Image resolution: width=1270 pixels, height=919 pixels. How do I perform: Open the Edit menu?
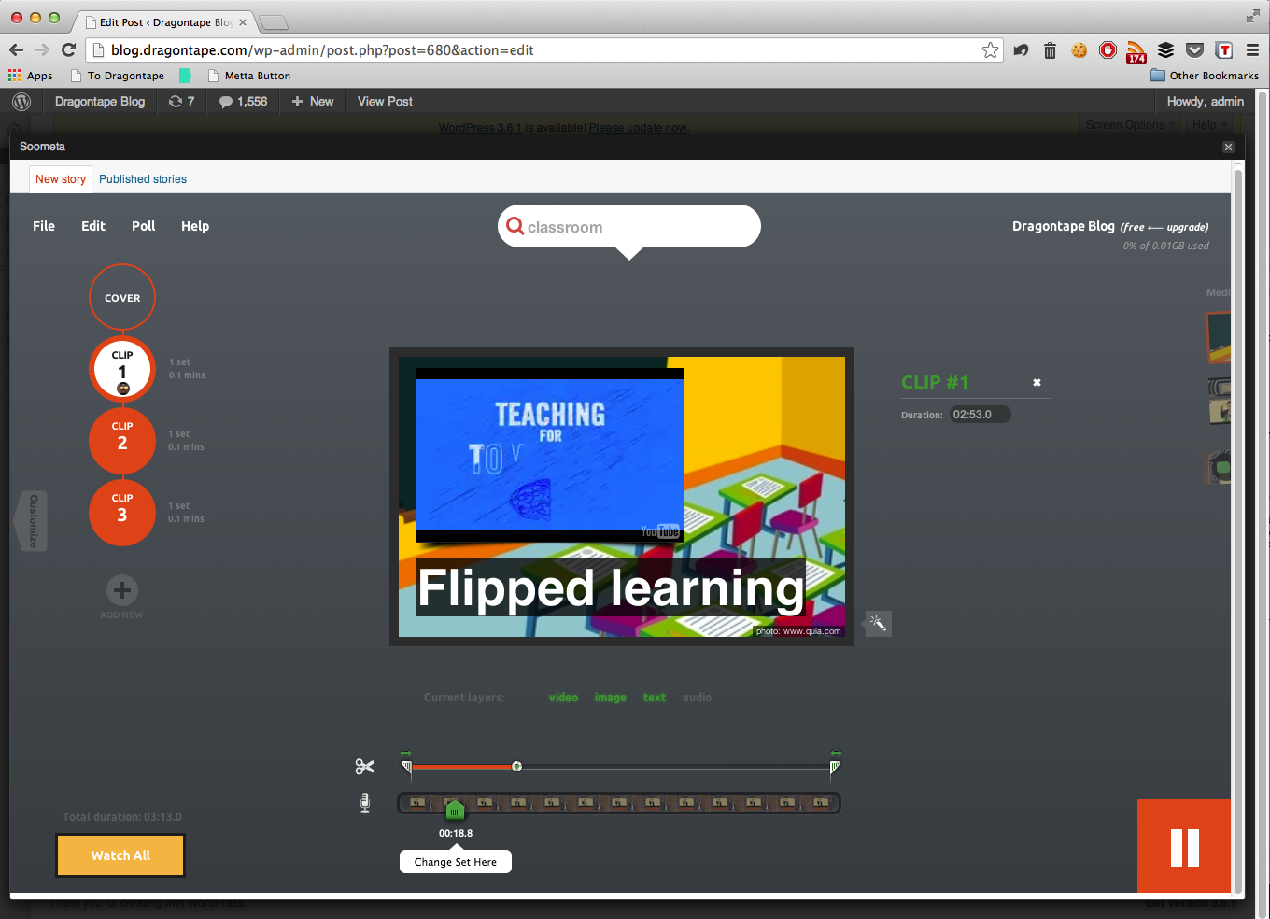click(93, 226)
